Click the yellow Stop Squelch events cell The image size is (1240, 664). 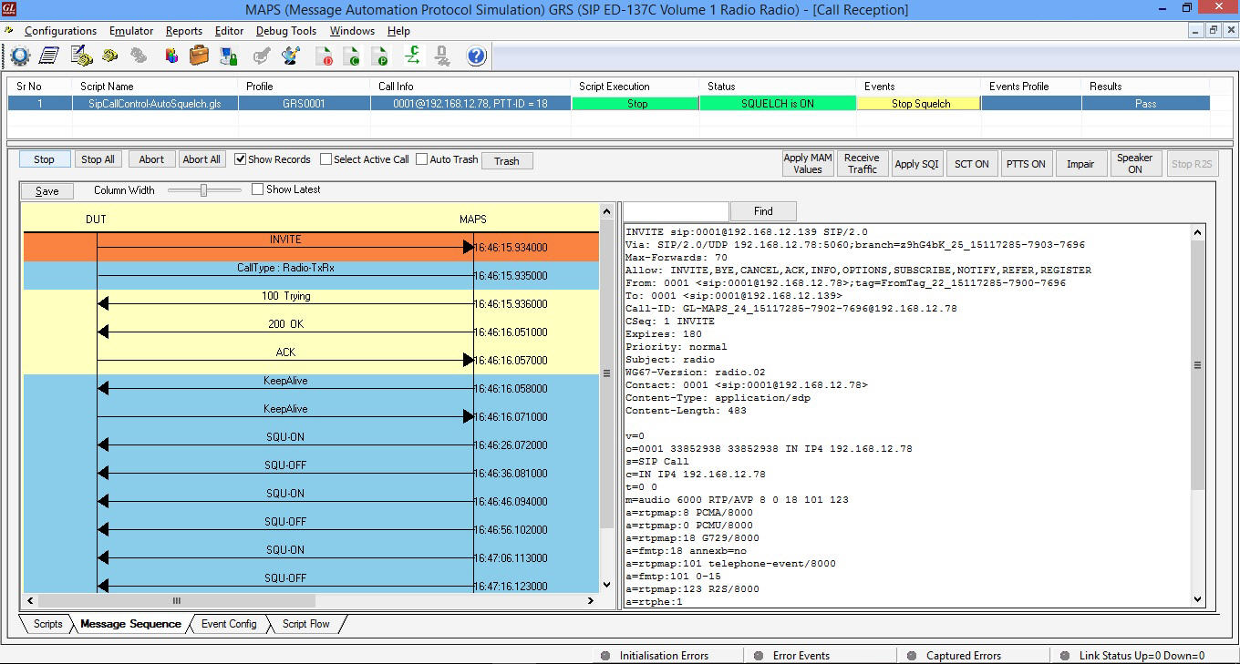pos(921,104)
